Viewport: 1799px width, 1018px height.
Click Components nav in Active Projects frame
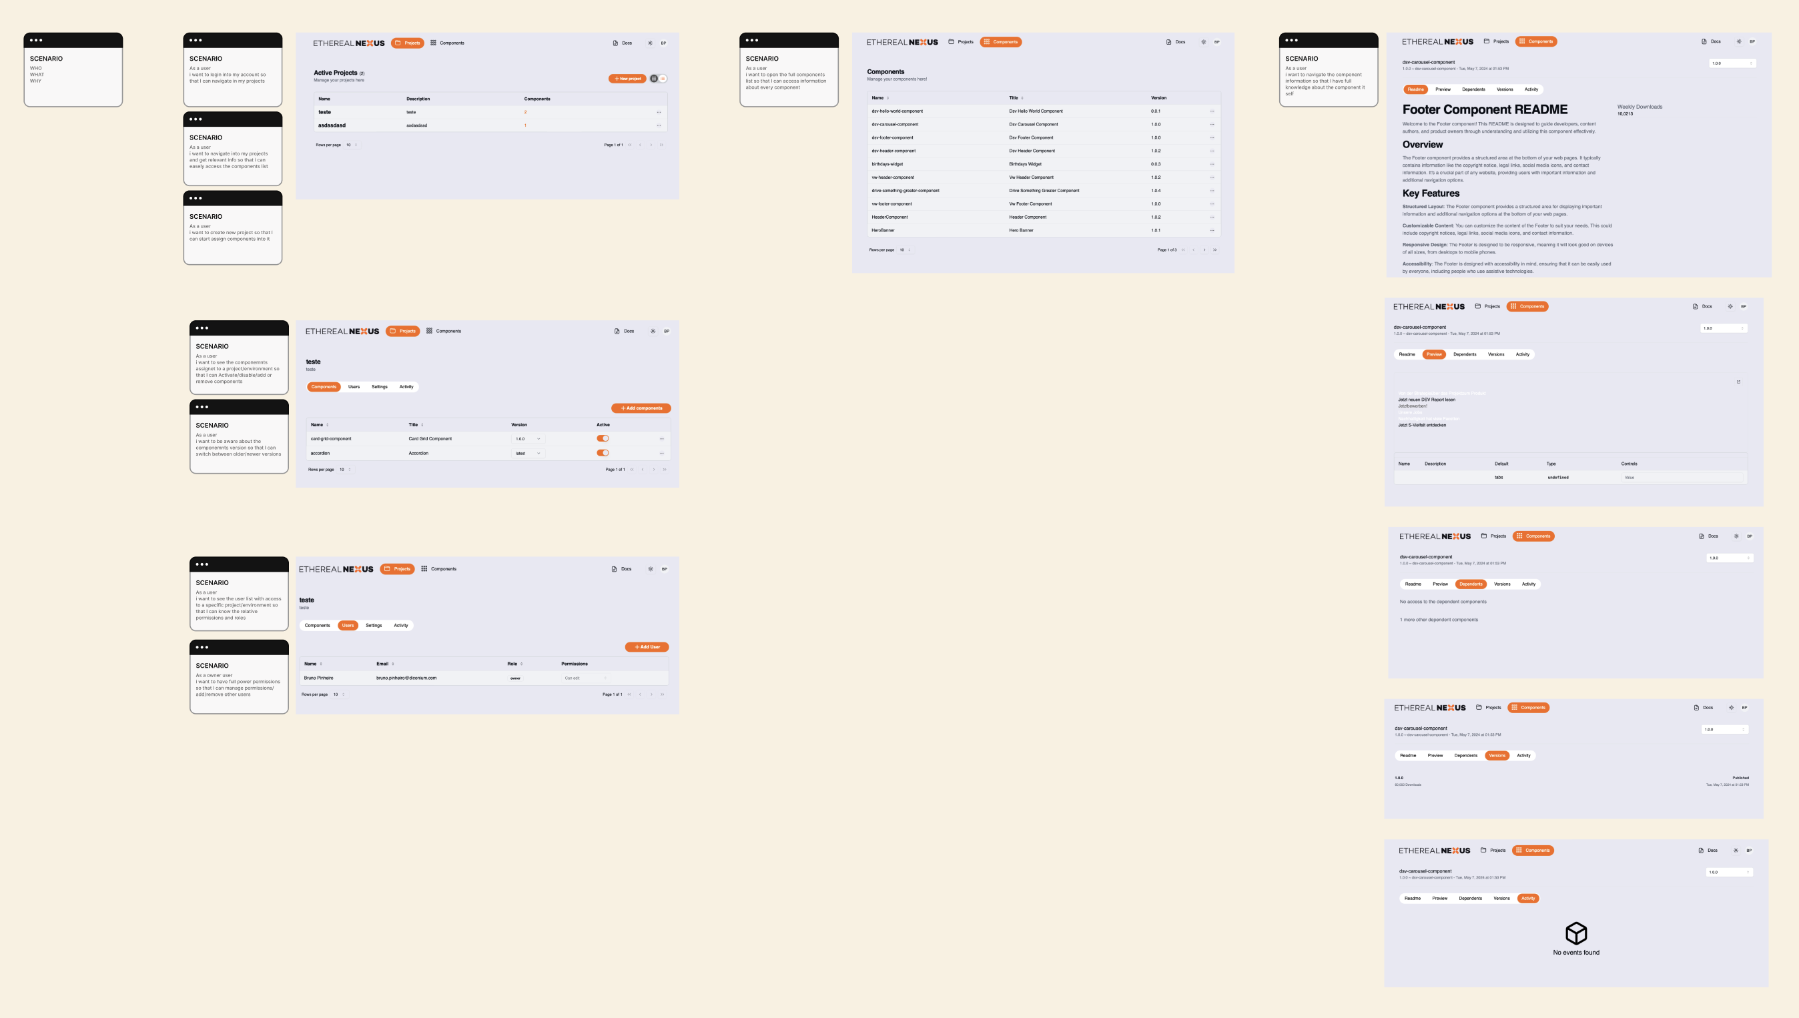(448, 43)
